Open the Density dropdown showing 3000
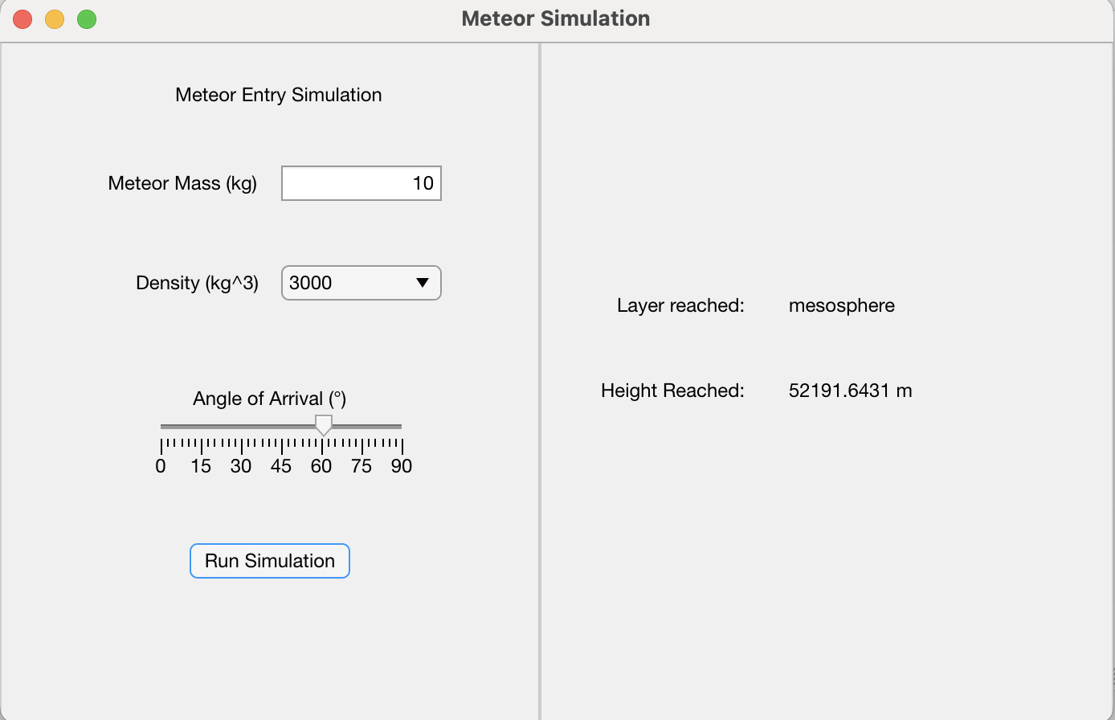Viewport: 1115px width, 720px height. [361, 283]
